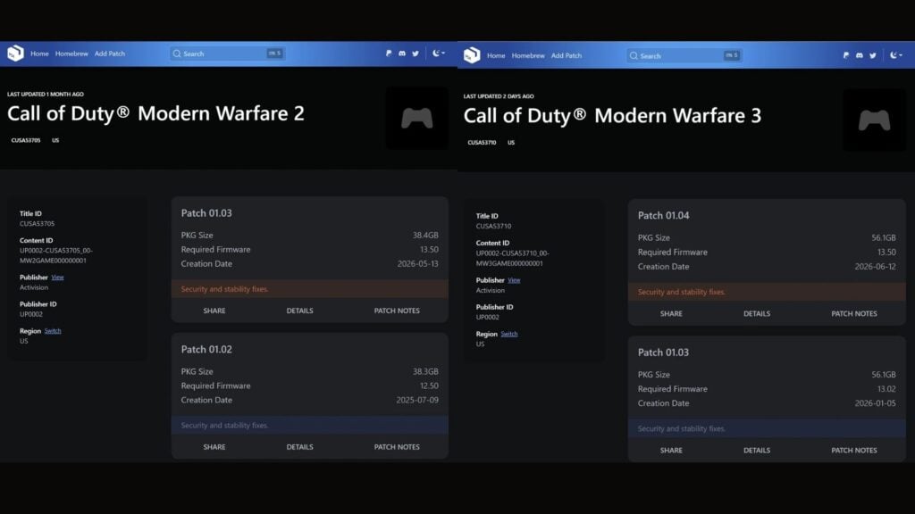Click publisher View link for CUSA53705
Image resolution: width=915 pixels, height=514 pixels.
(x=57, y=278)
